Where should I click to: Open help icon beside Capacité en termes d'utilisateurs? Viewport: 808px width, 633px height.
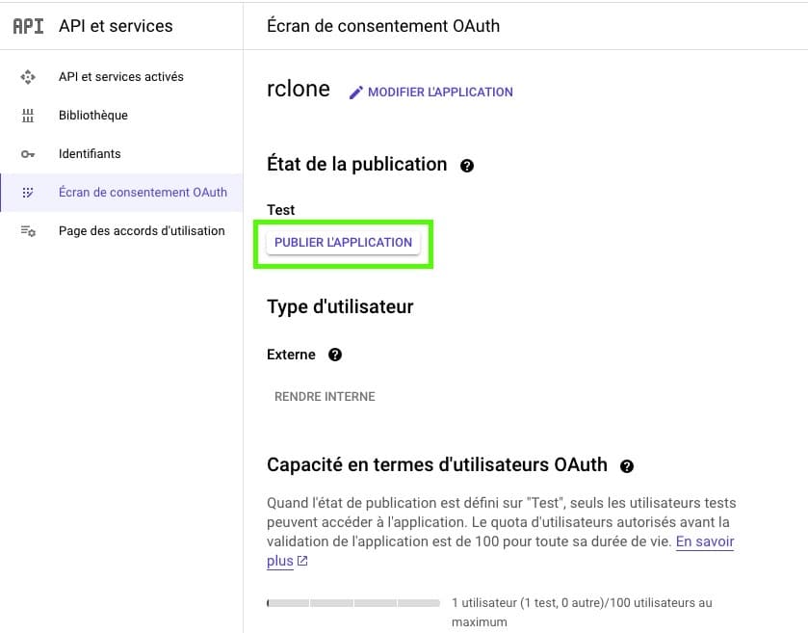(x=627, y=466)
